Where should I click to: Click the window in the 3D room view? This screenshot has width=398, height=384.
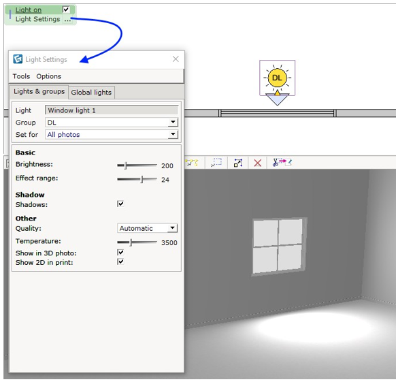(279, 246)
